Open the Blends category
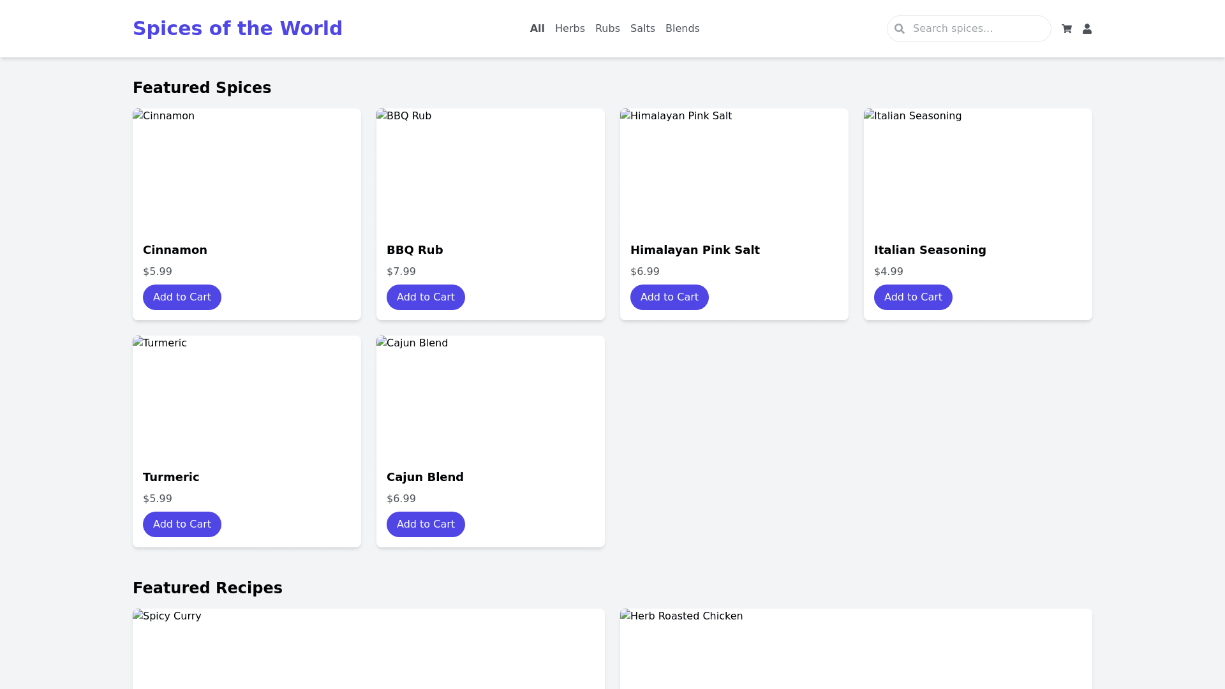The image size is (1225, 689). (x=682, y=29)
